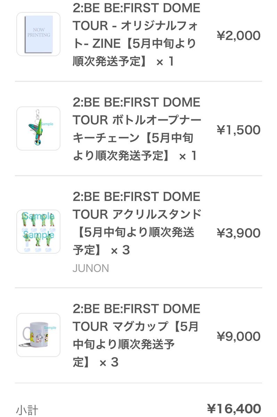The width and height of the screenshot is (277, 417).
Task: Click the ¥2,000 ZINE price
Action: (238, 35)
